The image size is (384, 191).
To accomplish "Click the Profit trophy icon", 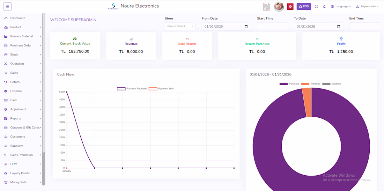I will point(341,39).
